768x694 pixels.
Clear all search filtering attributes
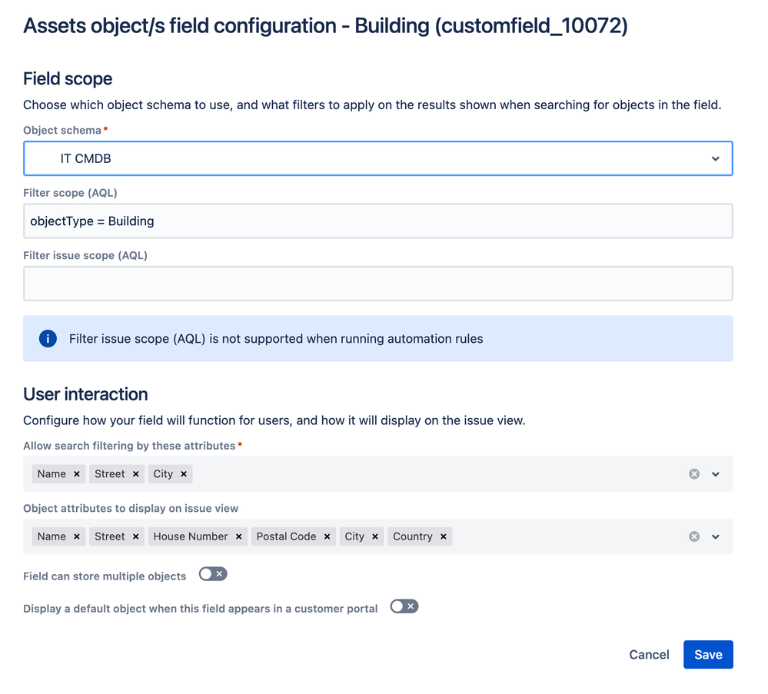(x=694, y=474)
